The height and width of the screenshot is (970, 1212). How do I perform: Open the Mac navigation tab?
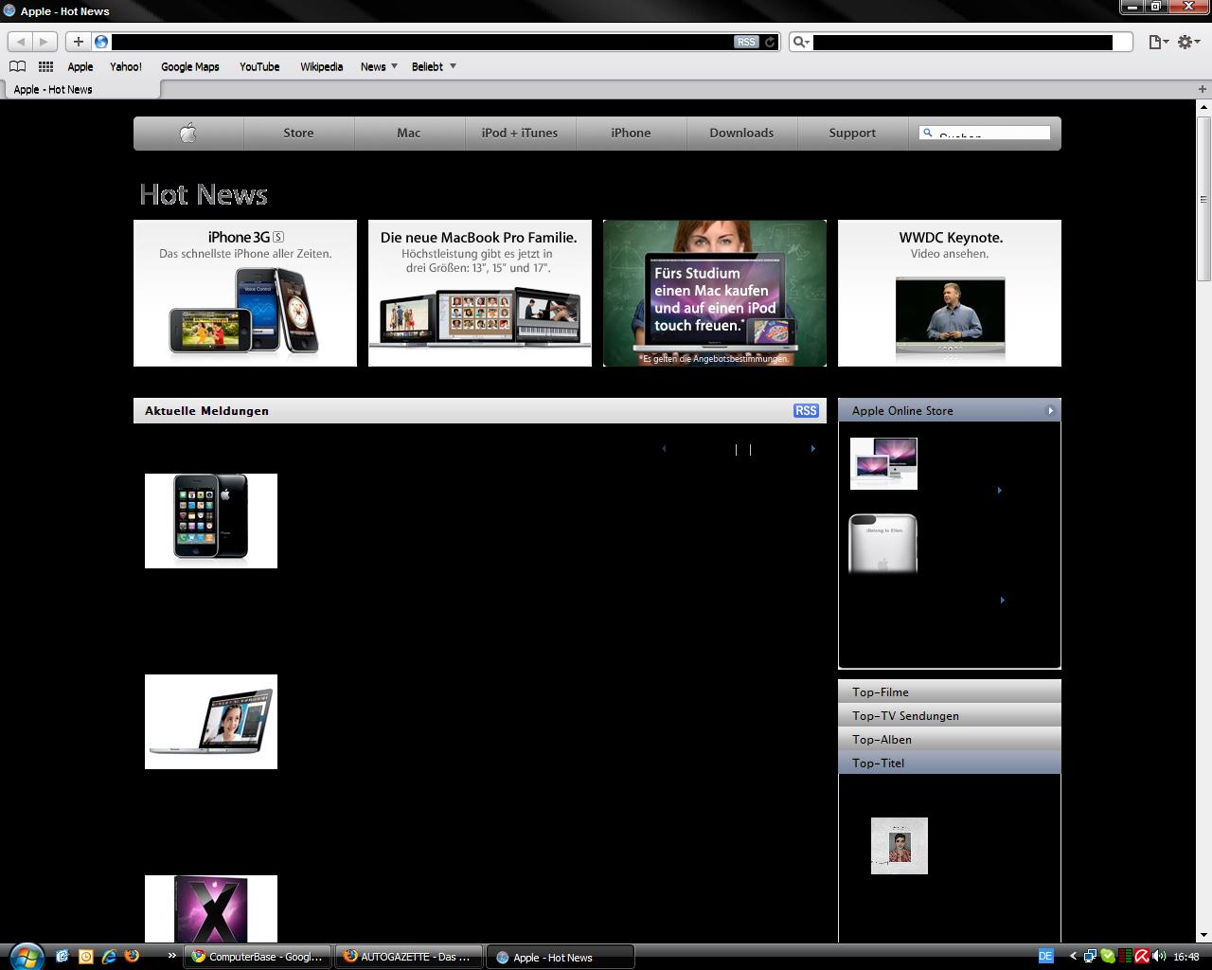pos(409,133)
